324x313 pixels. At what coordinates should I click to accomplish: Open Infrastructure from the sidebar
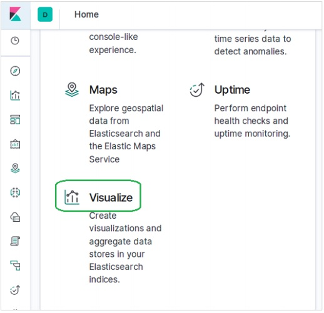[x=15, y=217]
